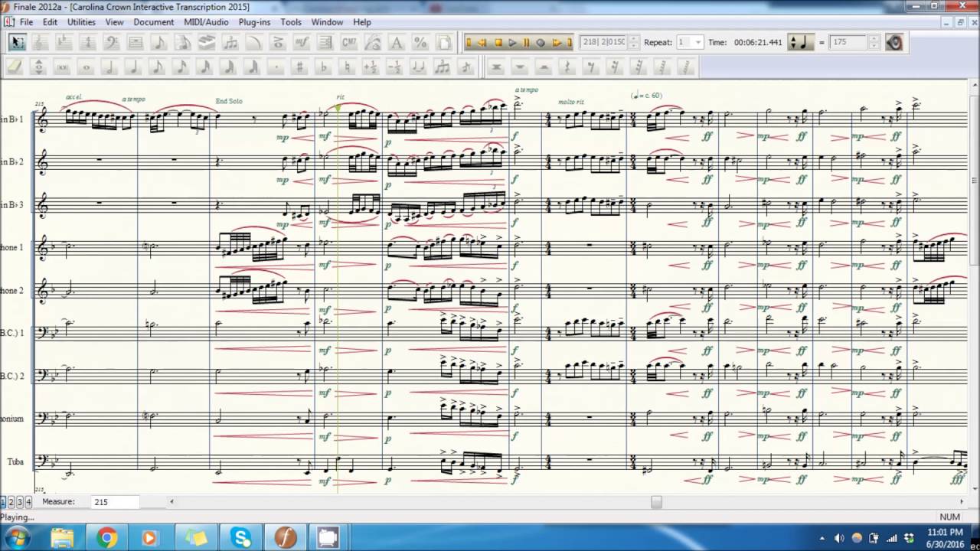Viewport: 980px width, 551px height.
Task: Open the Utilities menu
Action: tap(81, 22)
